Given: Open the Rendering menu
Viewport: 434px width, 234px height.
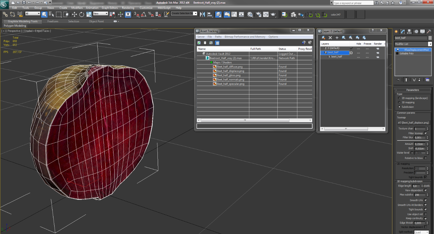Looking at the screenshot, I should 128,8.
